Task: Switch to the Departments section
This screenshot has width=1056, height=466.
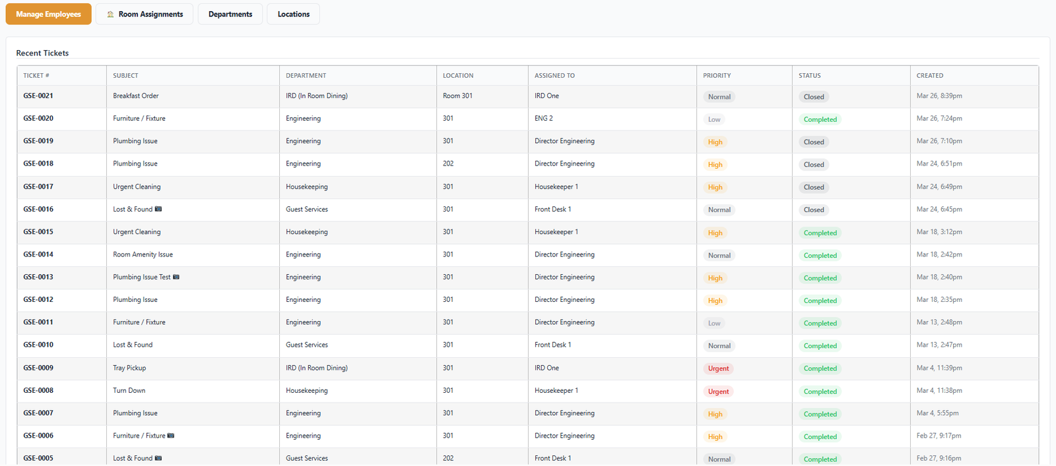Action: [230, 15]
